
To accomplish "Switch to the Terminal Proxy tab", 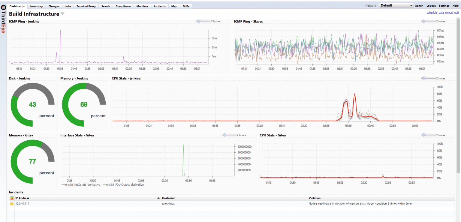I will pos(86,6).
